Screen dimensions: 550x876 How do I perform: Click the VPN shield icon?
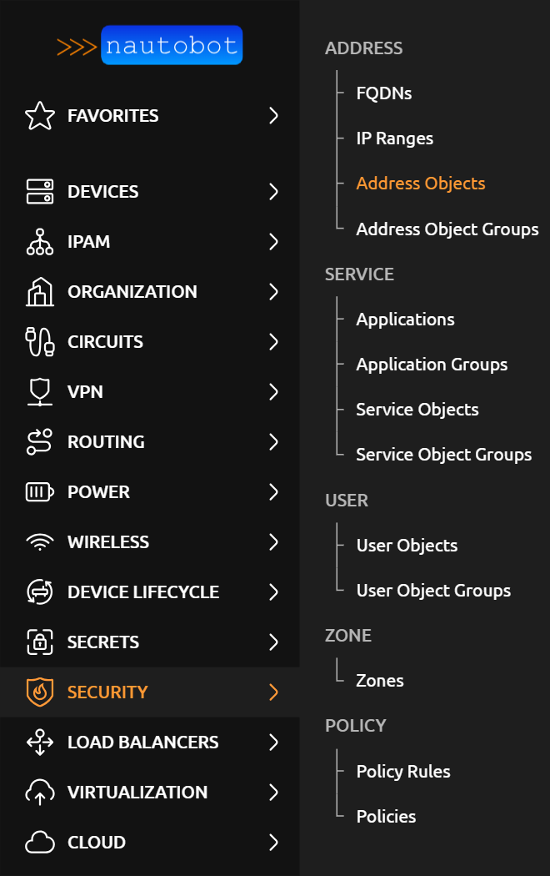39,391
